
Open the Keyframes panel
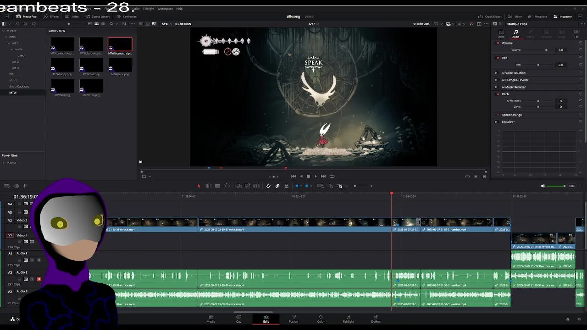[x=127, y=16]
